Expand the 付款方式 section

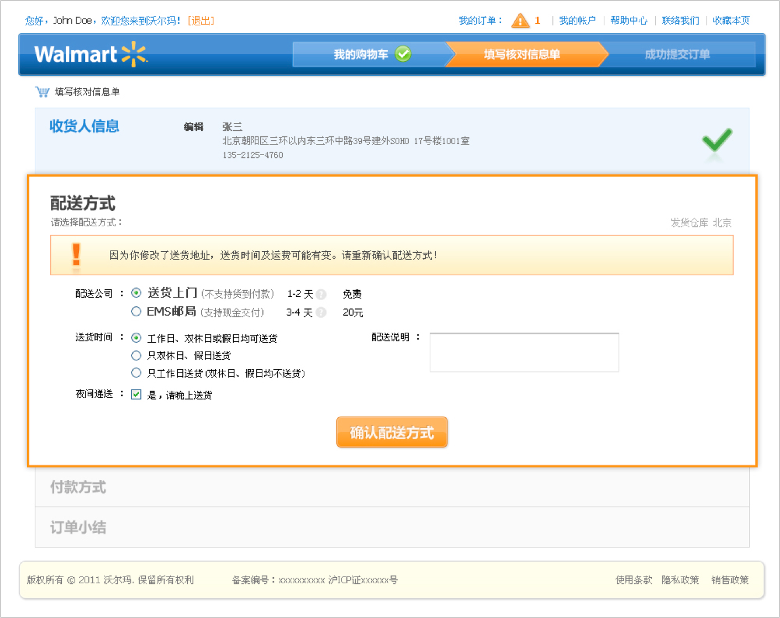(x=78, y=487)
